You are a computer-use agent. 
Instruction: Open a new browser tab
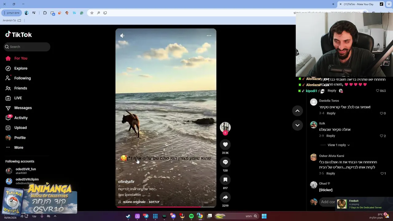click(x=333, y=4)
